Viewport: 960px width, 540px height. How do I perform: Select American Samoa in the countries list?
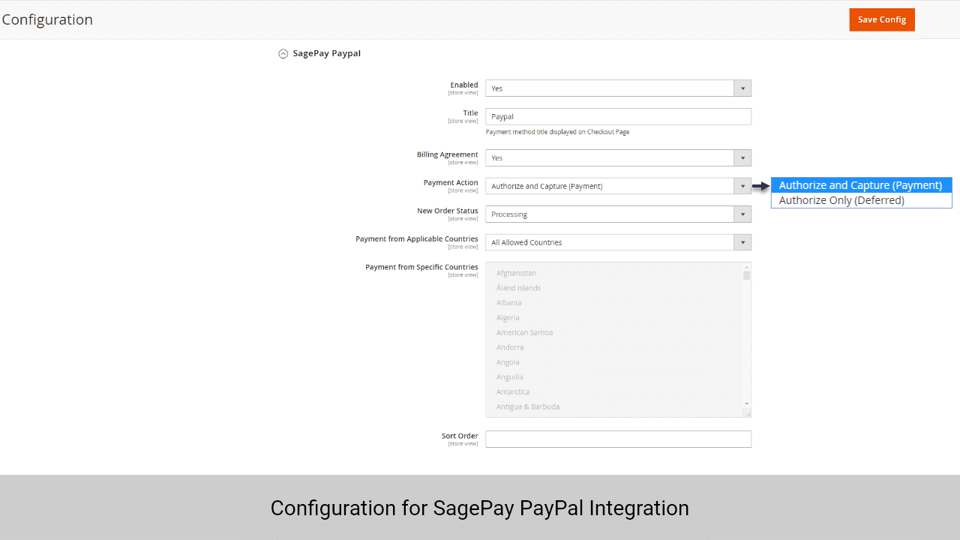524,332
